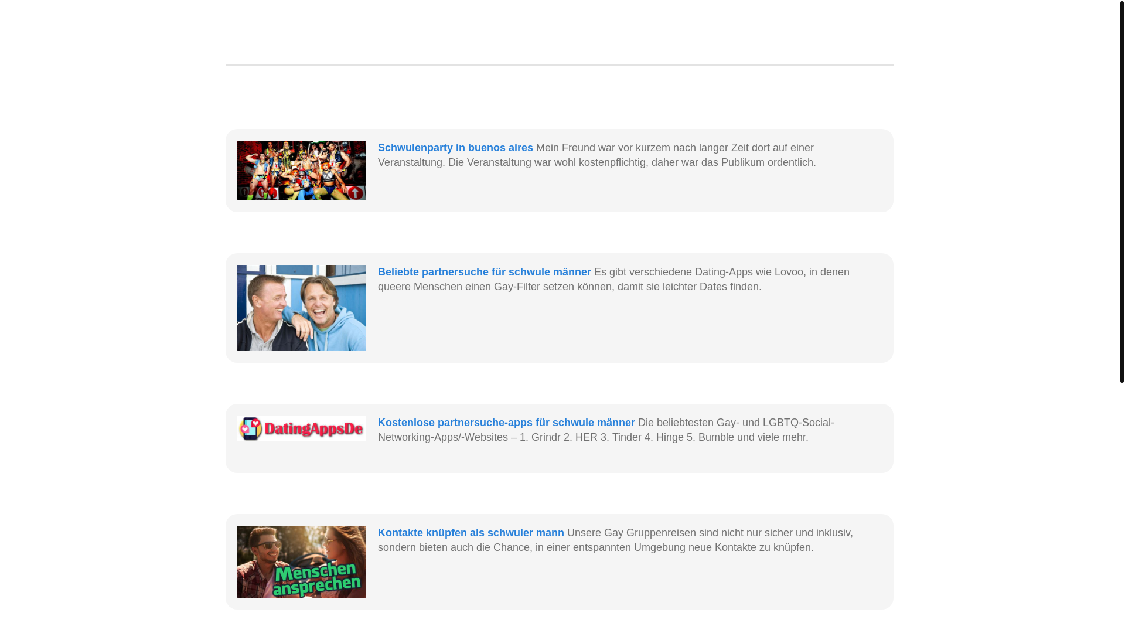Click text 'sondern bieten auch die Chance'
This screenshot has height=633, width=1125.
[454, 547]
